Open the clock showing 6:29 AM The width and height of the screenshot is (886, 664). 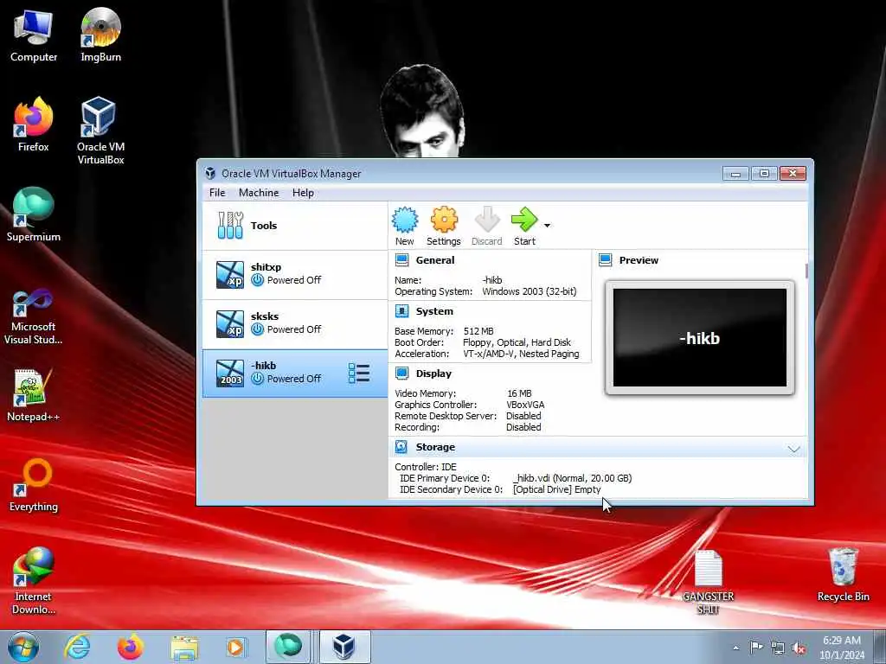pos(842,647)
